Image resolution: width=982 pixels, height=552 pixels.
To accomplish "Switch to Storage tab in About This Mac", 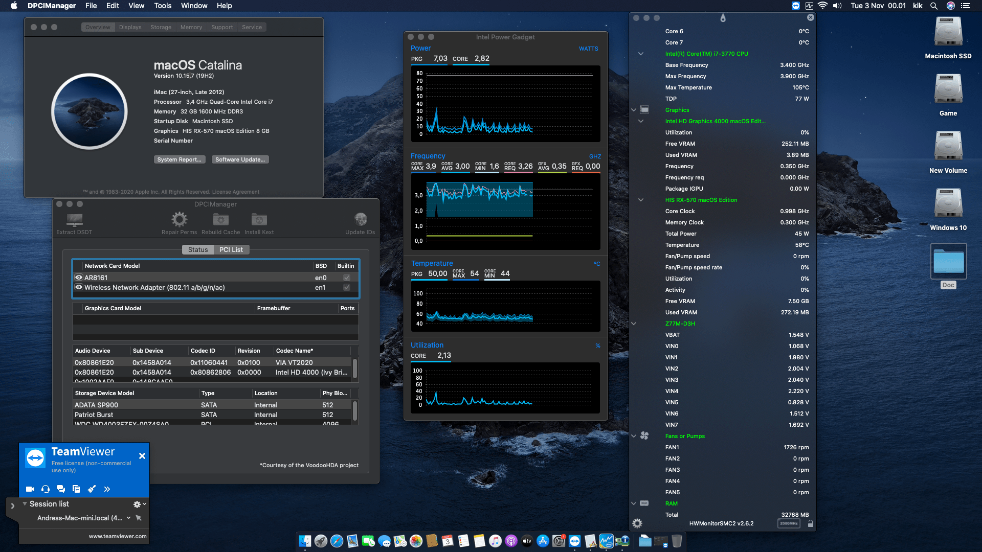I will coord(161,27).
